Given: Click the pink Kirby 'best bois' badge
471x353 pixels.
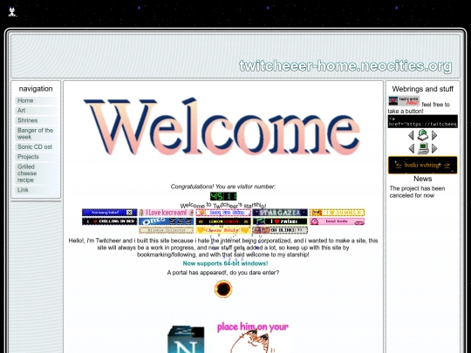Looking at the screenshot, I should click(x=337, y=221).
